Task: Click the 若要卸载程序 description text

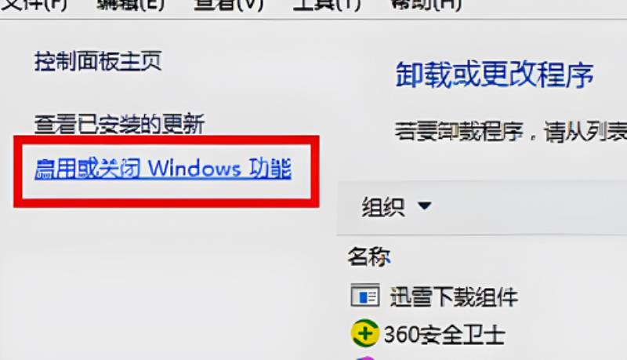Action: pos(511,131)
